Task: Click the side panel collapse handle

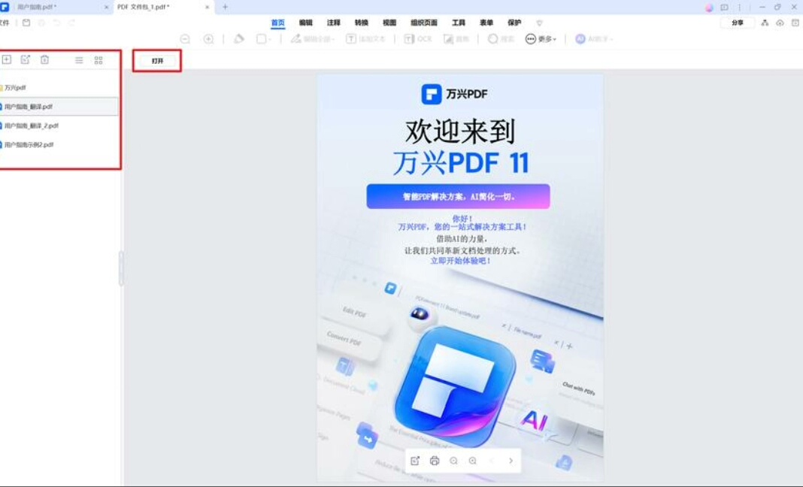Action: click(x=121, y=268)
